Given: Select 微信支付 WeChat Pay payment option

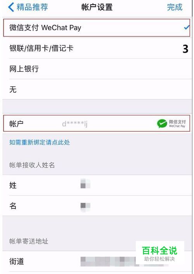Looking at the screenshot, I should coord(97,28).
